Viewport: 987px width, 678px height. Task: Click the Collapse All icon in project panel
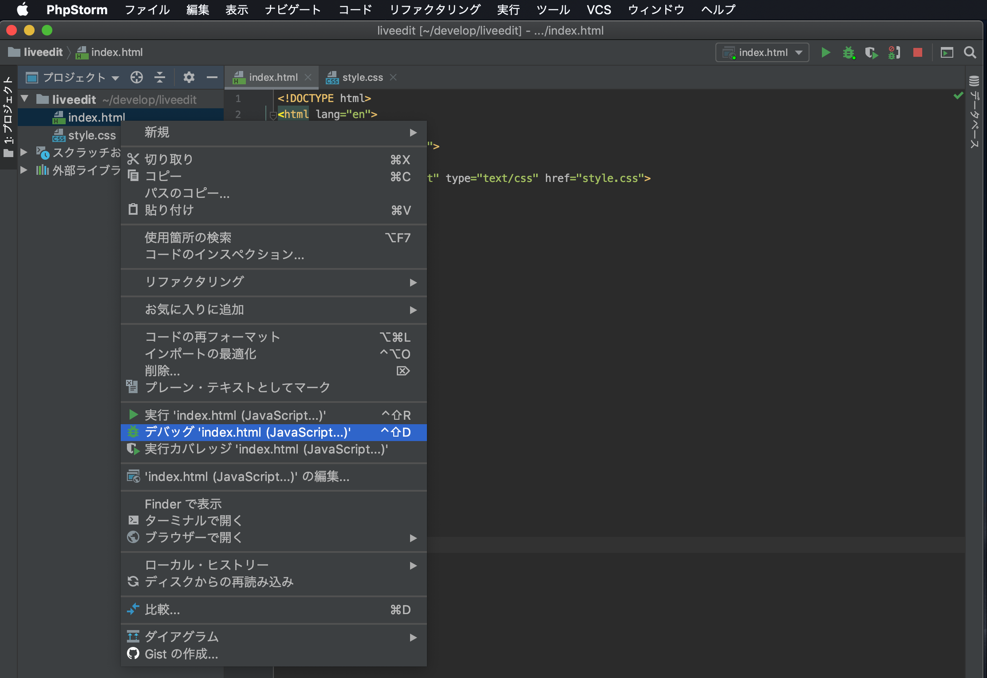(160, 77)
